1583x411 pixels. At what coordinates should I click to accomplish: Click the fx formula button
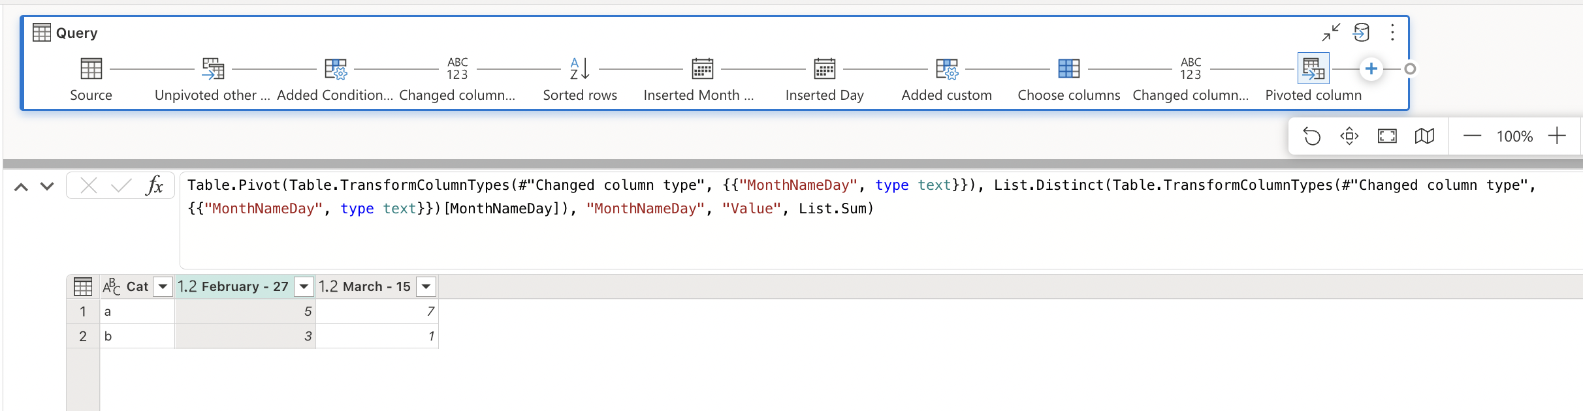155,185
